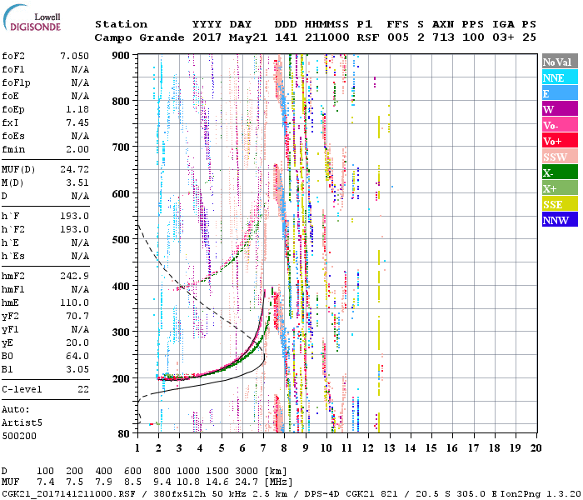Select the Vo+ red legend swatch

click(x=560, y=141)
